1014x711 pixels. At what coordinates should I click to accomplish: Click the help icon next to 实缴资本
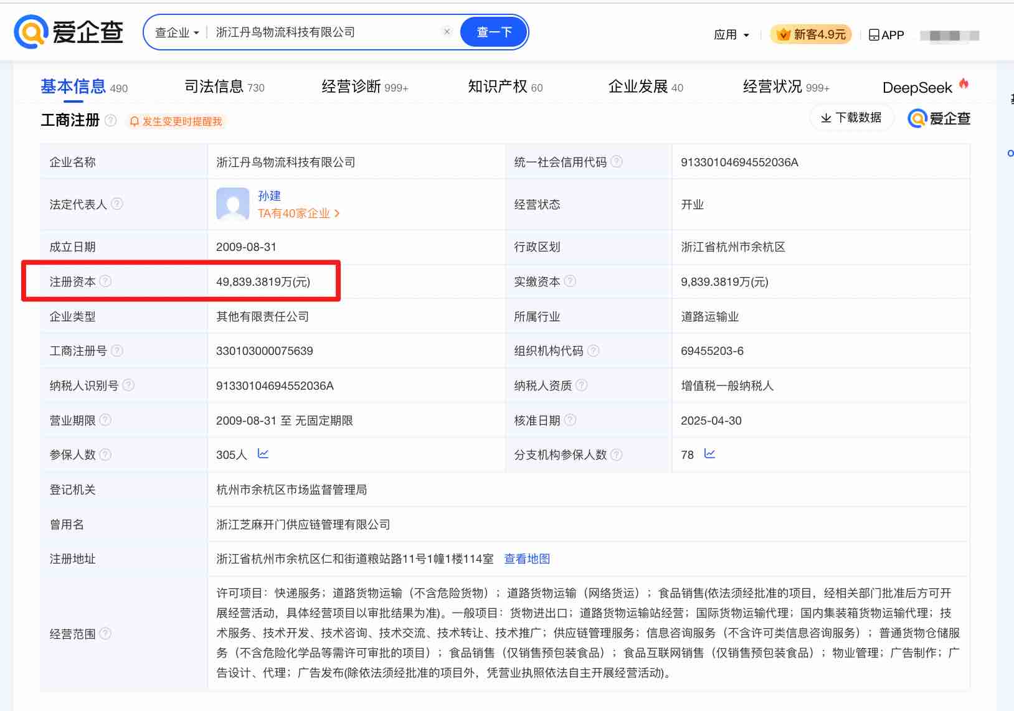pos(570,281)
